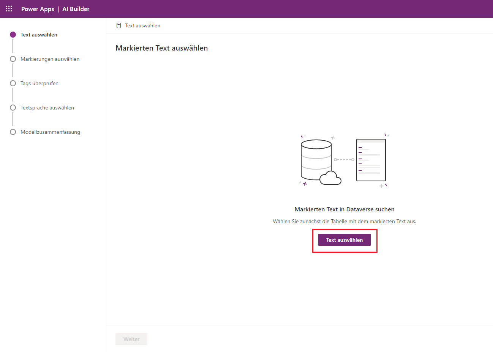Click the Markierten Text auswählen page heading

162,48
